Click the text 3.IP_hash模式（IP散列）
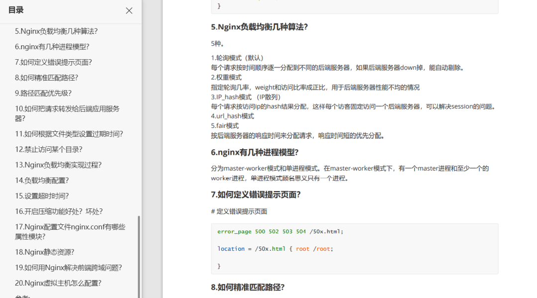Viewport: 537px width, 298px height. [x=246, y=97]
